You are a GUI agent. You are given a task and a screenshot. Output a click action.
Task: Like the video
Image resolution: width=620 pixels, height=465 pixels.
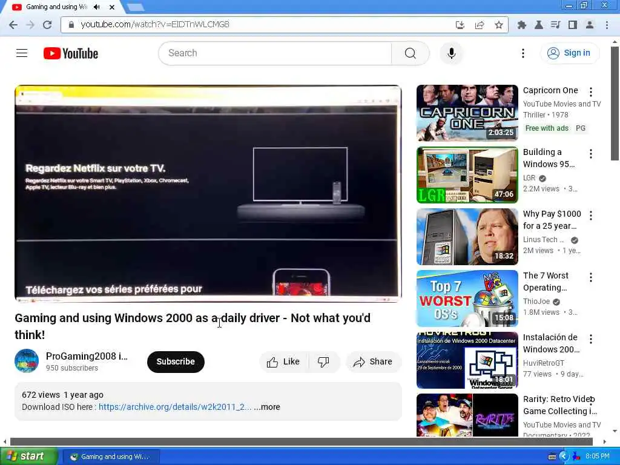(x=283, y=362)
